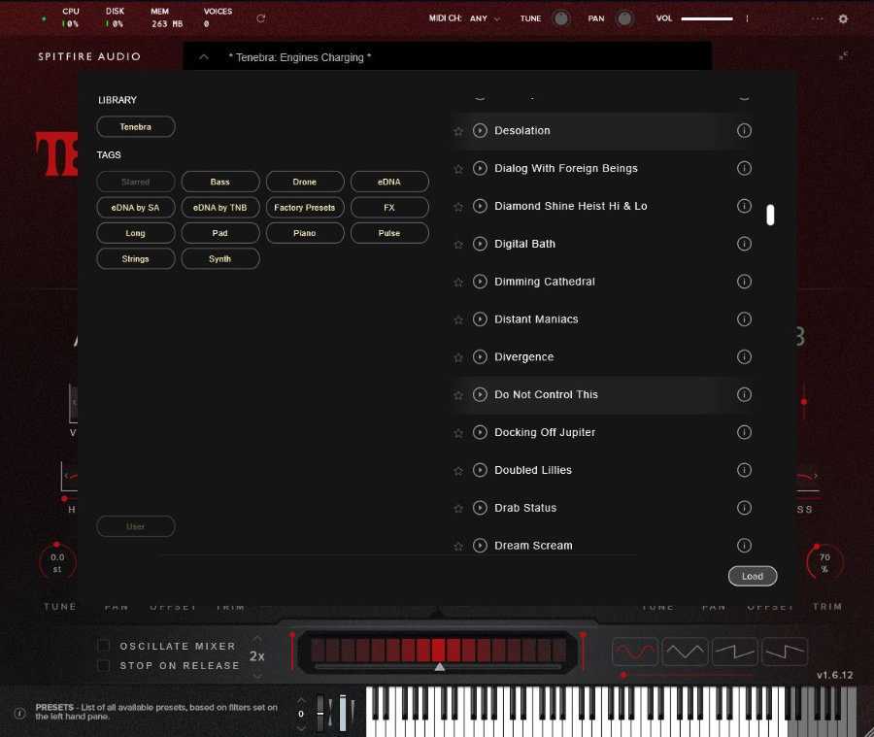This screenshot has width=874, height=737.
Task: Open the settings gear icon
Action: (843, 18)
